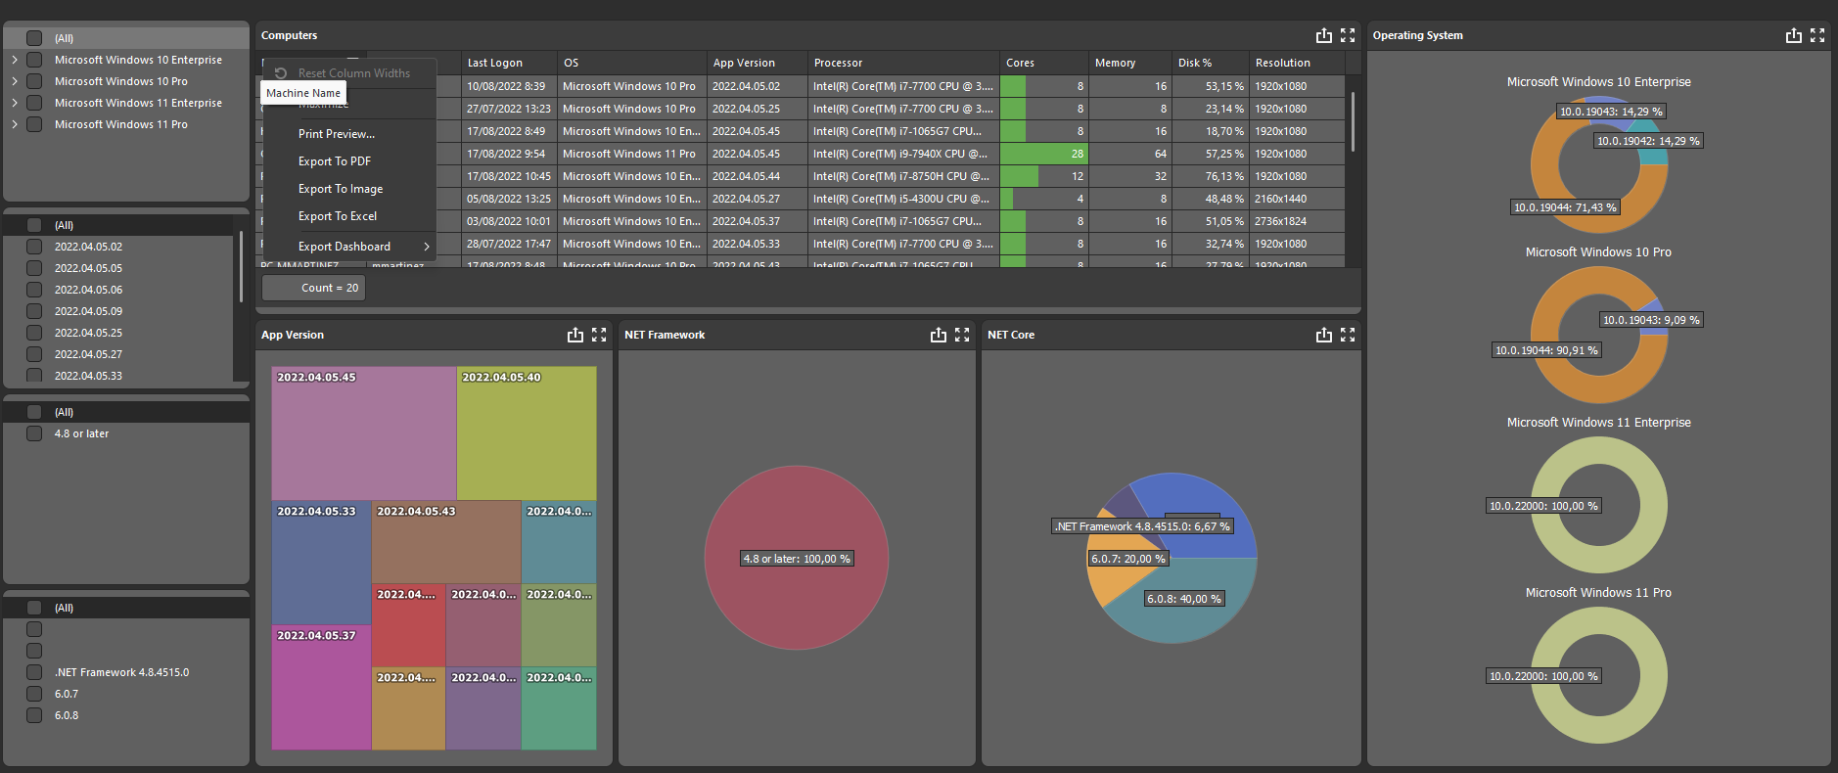Enable the 4.8 or later checkbox
1838x773 pixels.
[34, 433]
